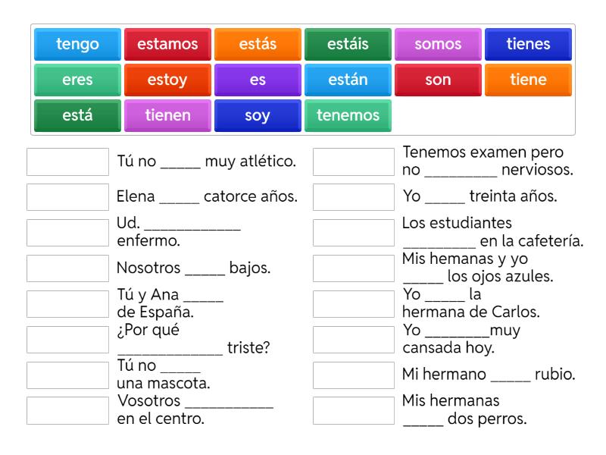606x455 pixels.
Task: Select the "tenemos" word tile
Action: [x=348, y=115]
